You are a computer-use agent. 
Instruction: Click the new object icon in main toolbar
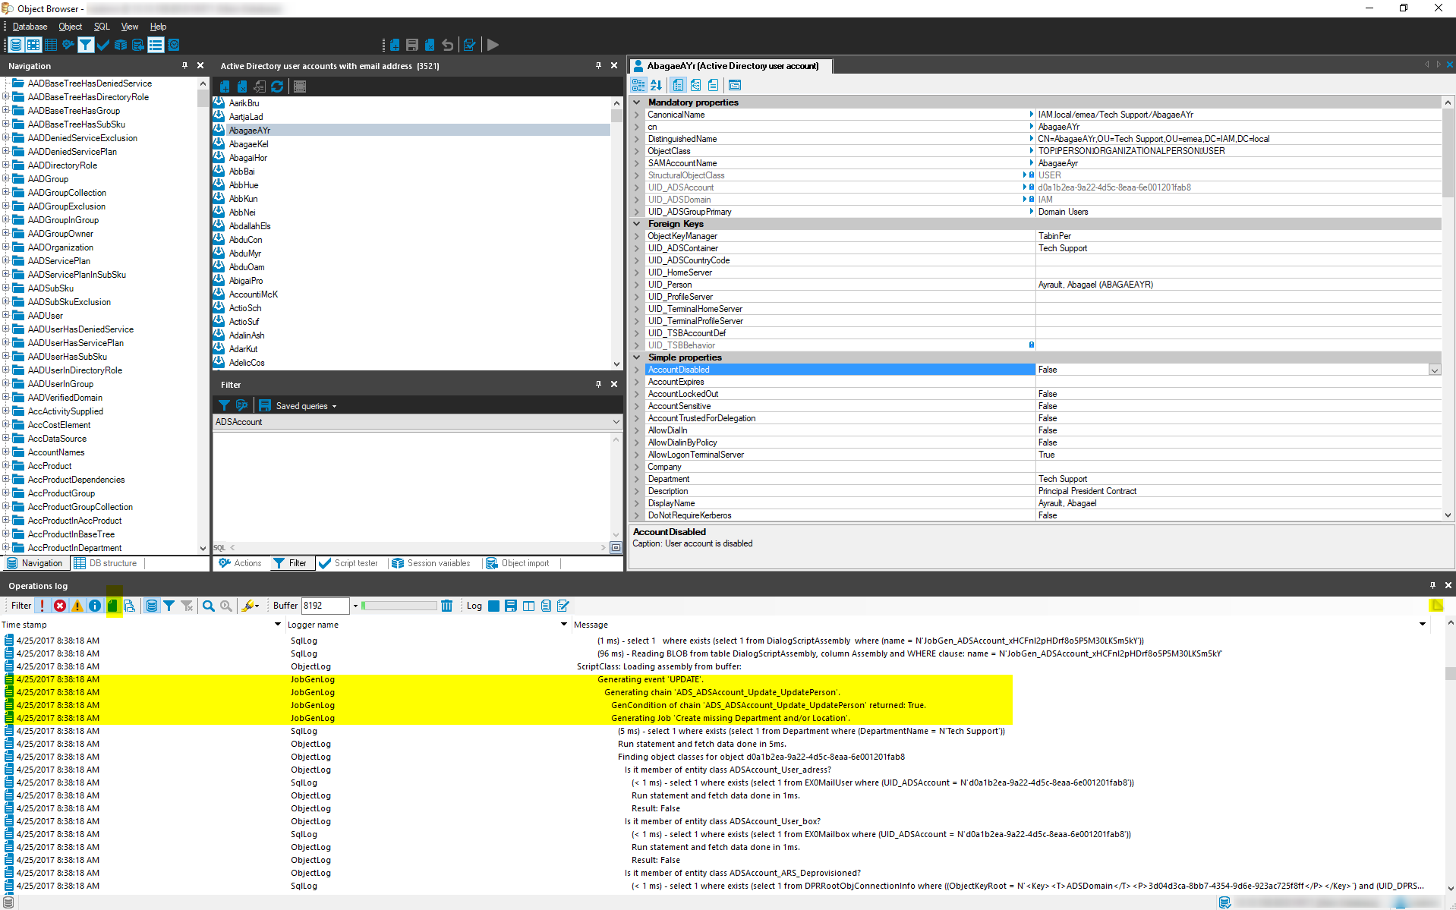click(x=395, y=45)
